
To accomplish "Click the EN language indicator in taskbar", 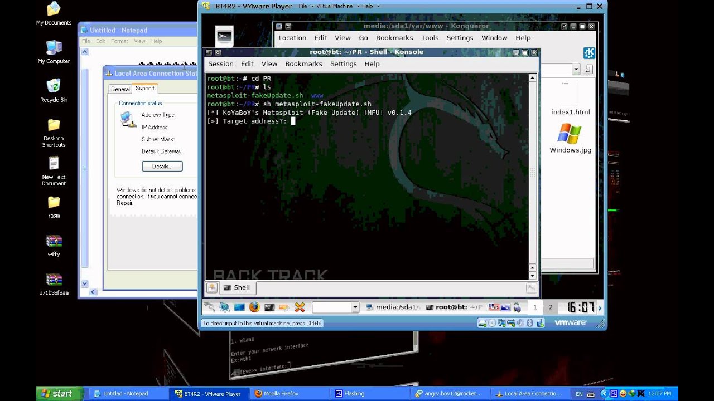I will pyautogui.click(x=580, y=394).
